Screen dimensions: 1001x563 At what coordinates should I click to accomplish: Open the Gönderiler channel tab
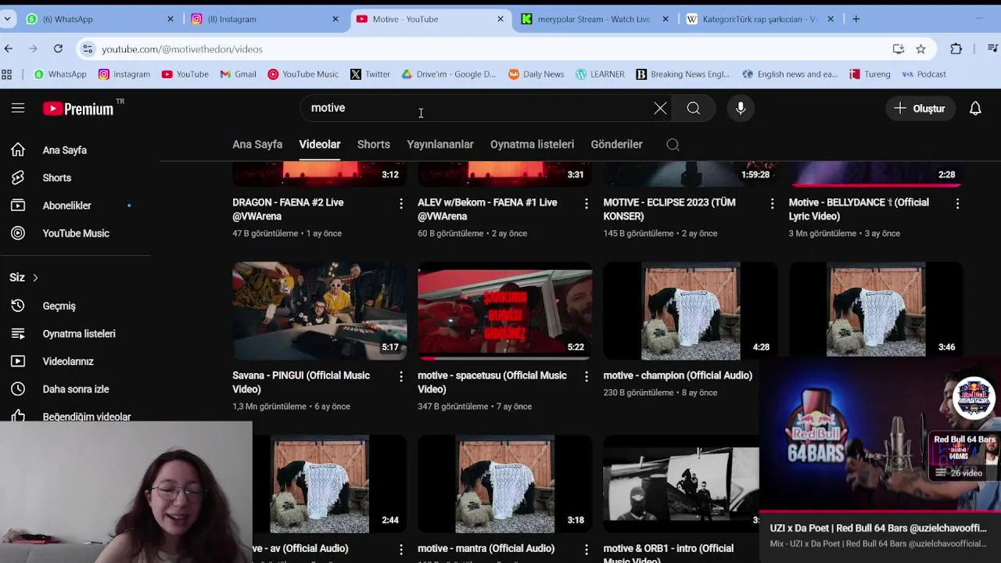pyautogui.click(x=617, y=145)
